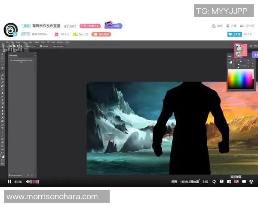Open the 原画 quality selector
The image size is (258, 207).
click(x=174, y=182)
